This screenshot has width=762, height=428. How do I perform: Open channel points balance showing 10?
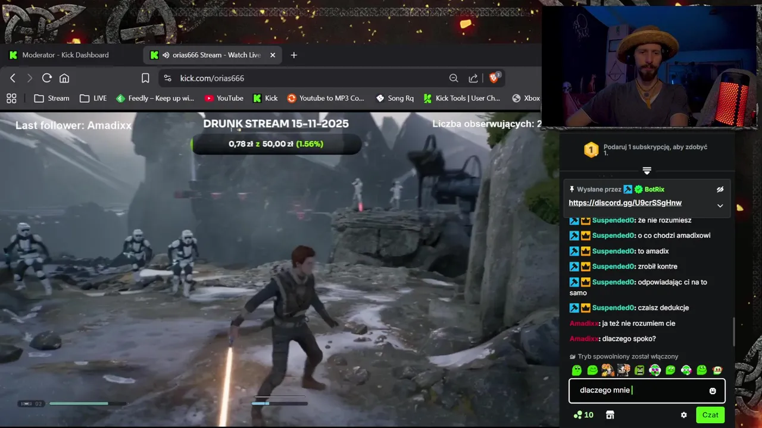pyautogui.click(x=583, y=415)
